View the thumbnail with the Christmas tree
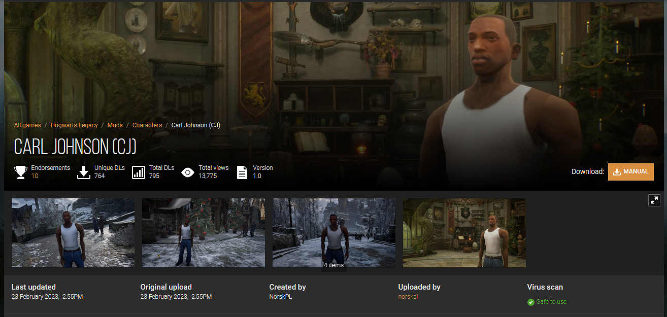This screenshot has height=317, width=667. pos(204,233)
